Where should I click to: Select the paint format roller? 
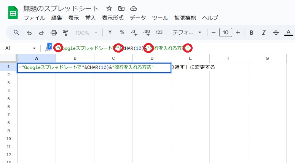point(65,33)
